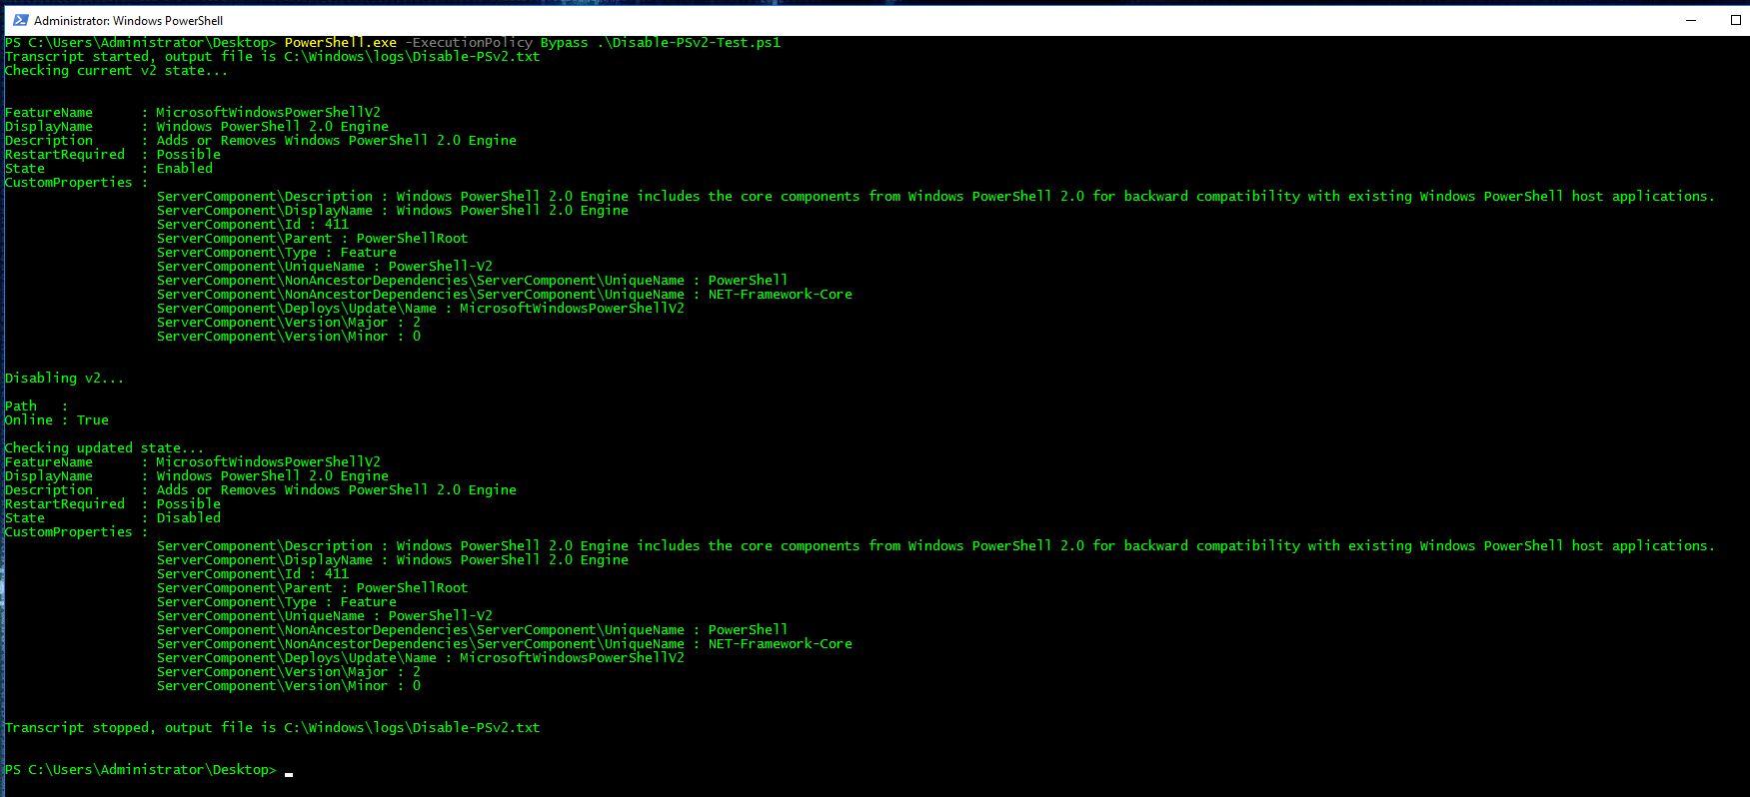Click the Bypass argument in the command

click(x=564, y=43)
